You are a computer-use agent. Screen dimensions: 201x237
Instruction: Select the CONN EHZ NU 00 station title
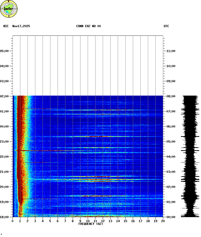coord(88,26)
